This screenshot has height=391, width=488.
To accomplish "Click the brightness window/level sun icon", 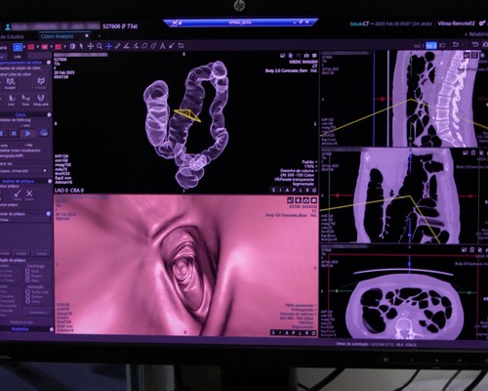I will pyautogui.click(x=72, y=47).
